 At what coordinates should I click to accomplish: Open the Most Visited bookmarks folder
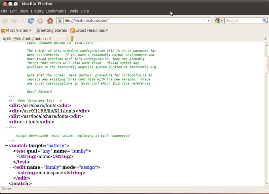point(16,31)
